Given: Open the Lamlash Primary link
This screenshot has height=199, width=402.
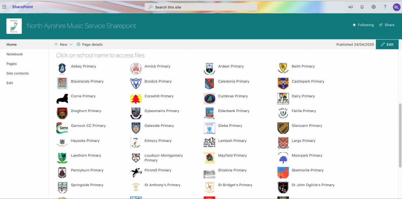Looking at the screenshot, I should click(x=232, y=141).
